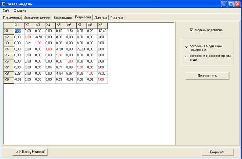
Task: Click cell 0,29 in row X1
Action: (92, 32)
